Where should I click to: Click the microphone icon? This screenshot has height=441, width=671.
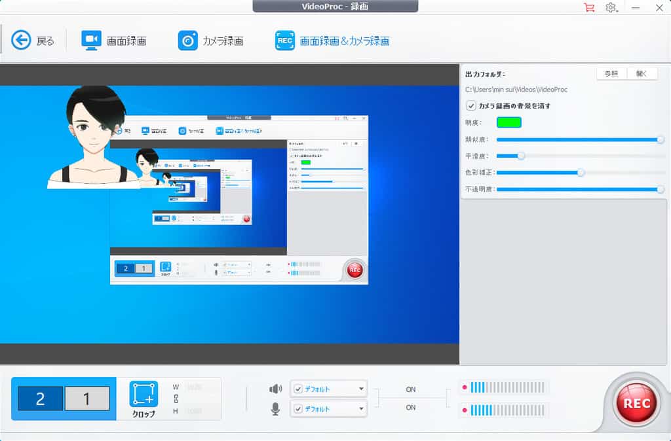pyautogui.click(x=276, y=409)
